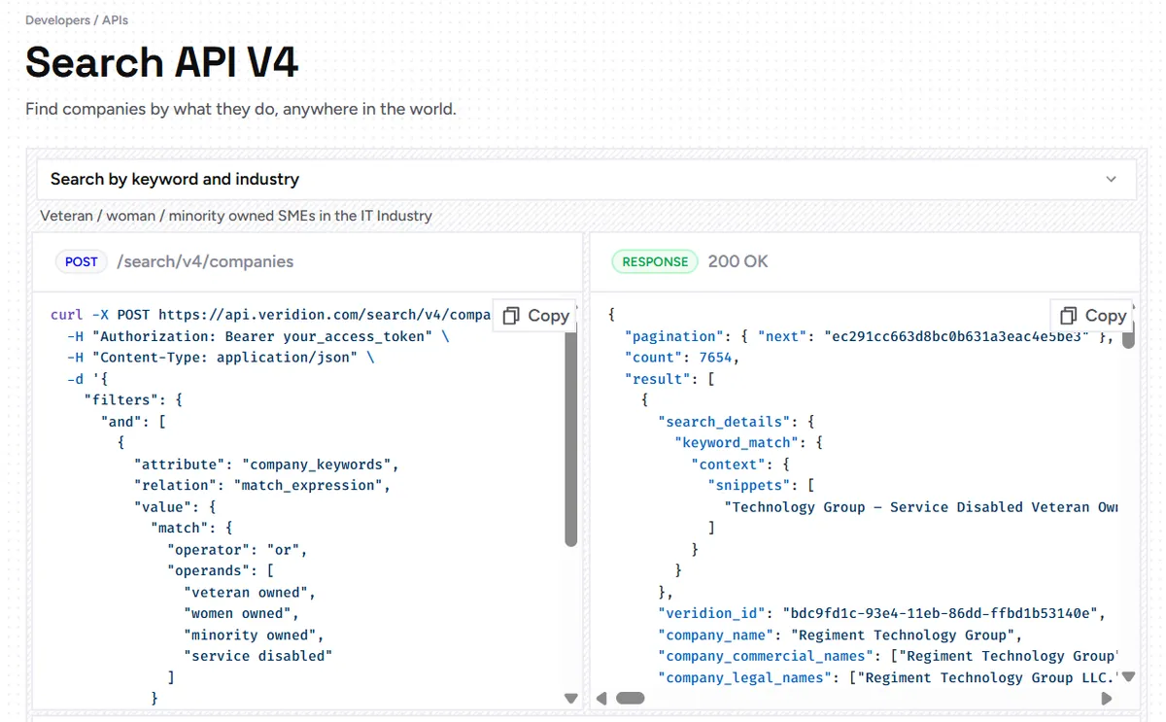Click the Content-Type application/json header line
This screenshot has height=722, width=1166.
click(x=222, y=358)
